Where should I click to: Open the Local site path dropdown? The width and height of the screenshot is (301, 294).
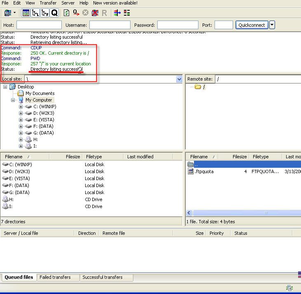coord(179,79)
